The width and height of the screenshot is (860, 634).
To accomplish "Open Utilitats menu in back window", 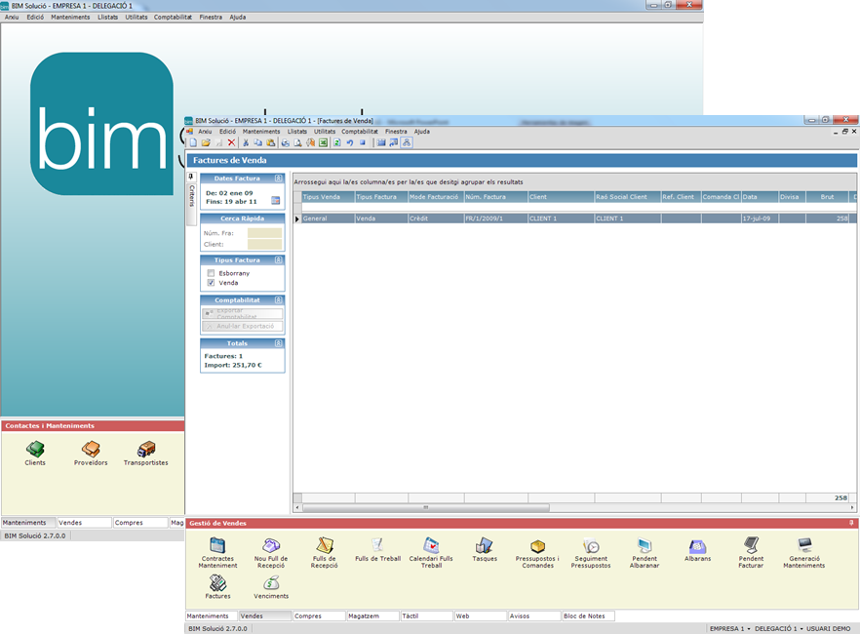I will (x=137, y=17).
